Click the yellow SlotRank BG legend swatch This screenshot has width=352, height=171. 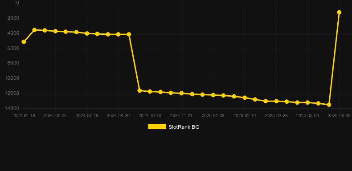pos(157,126)
